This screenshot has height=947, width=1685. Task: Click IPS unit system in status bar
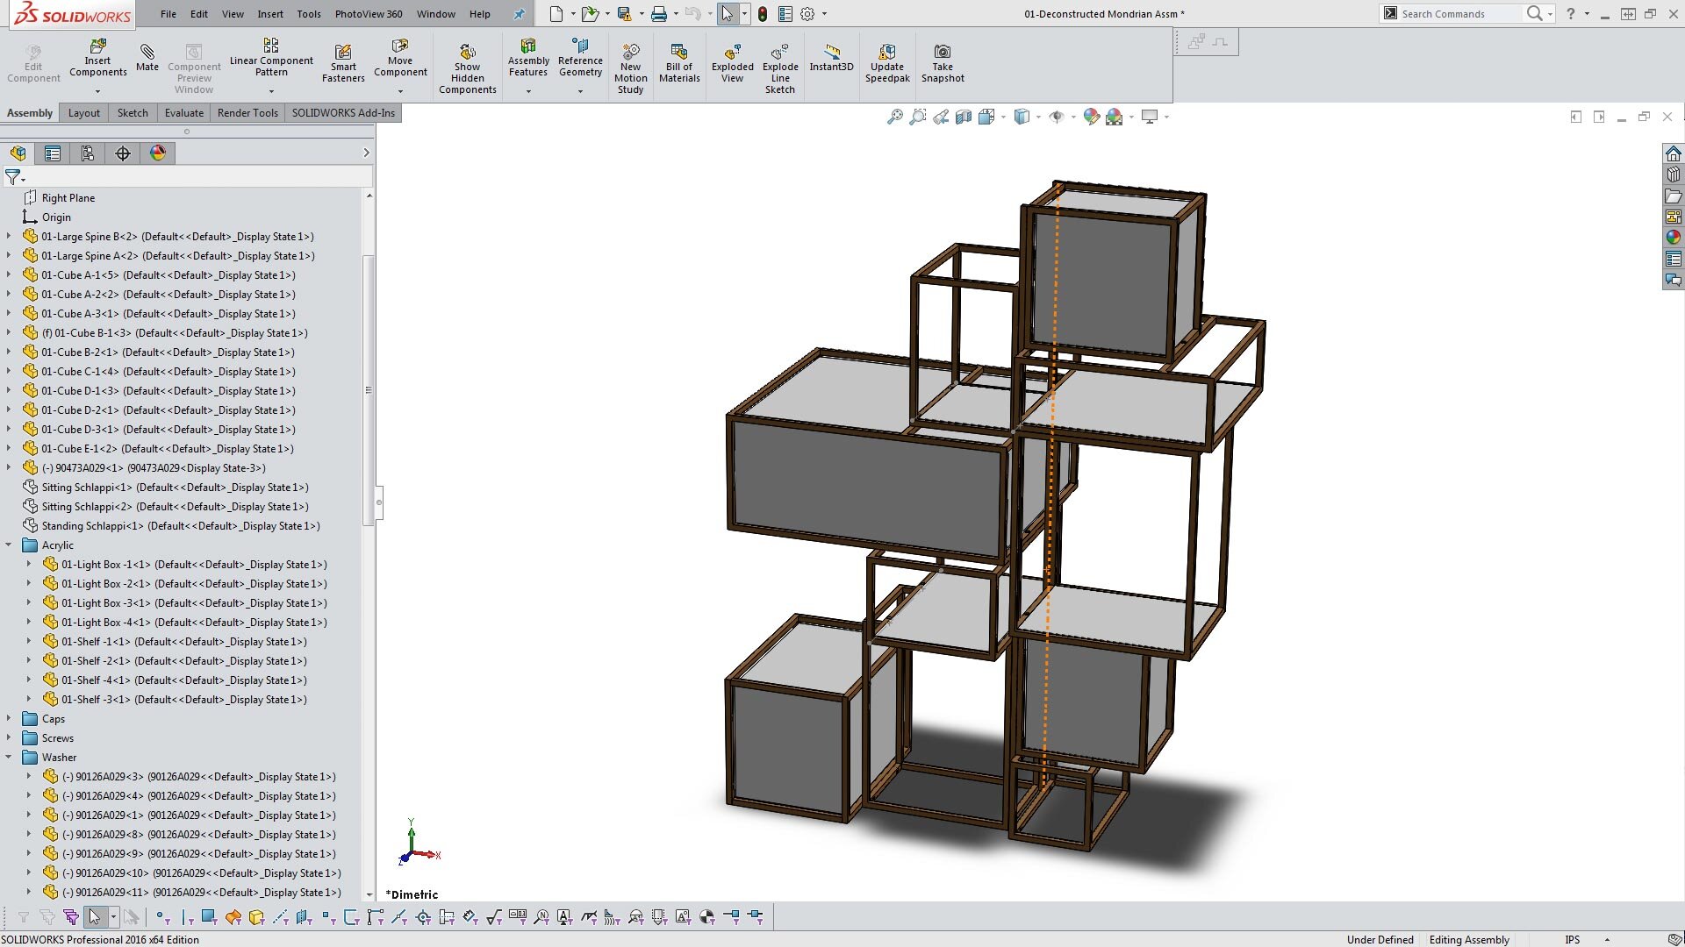pyautogui.click(x=1573, y=939)
